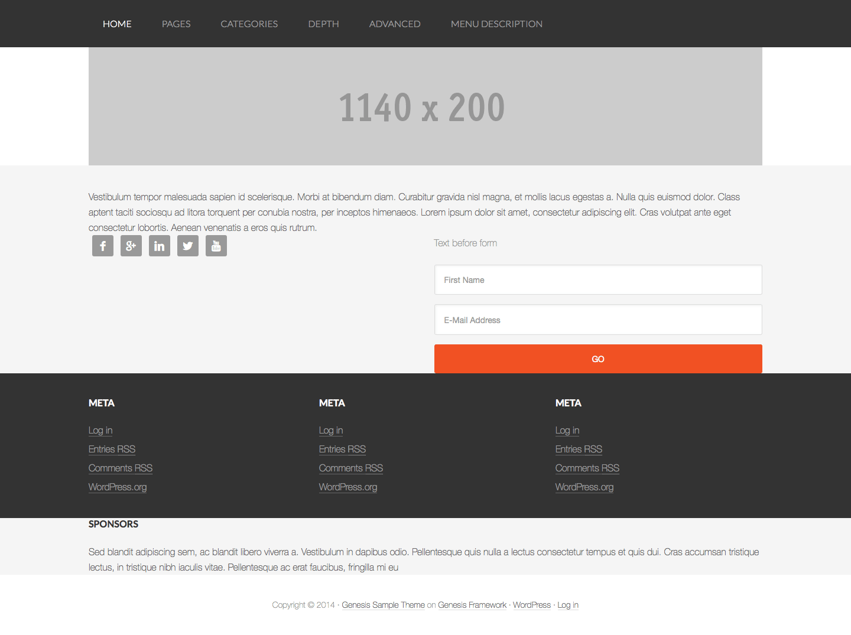Open the Twitter social icon
Image resolution: width=851 pixels, height=635 pixels.
[x=188, y=246]
